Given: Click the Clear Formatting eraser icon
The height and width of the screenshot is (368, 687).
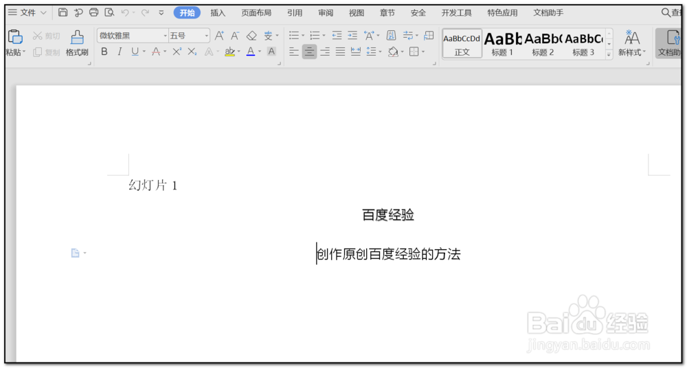Looking at the screenshot, I should click(251, 36).
